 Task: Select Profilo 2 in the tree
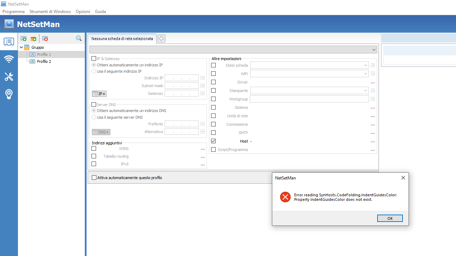44,61
